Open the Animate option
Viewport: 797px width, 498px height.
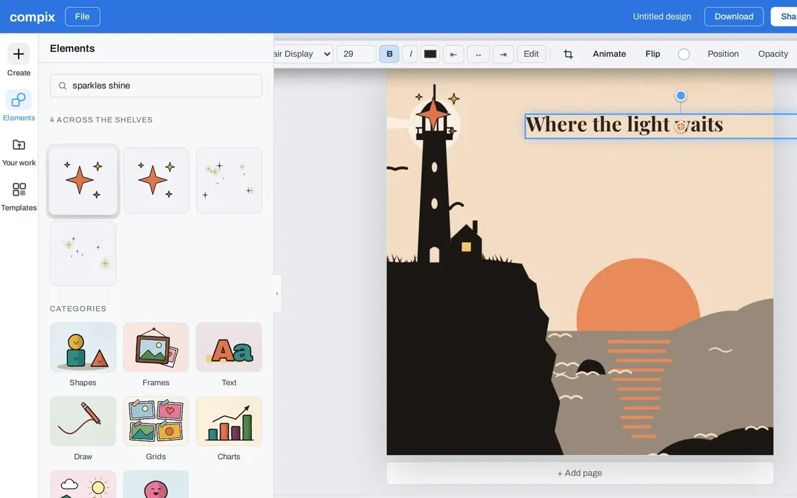point(609,54)
